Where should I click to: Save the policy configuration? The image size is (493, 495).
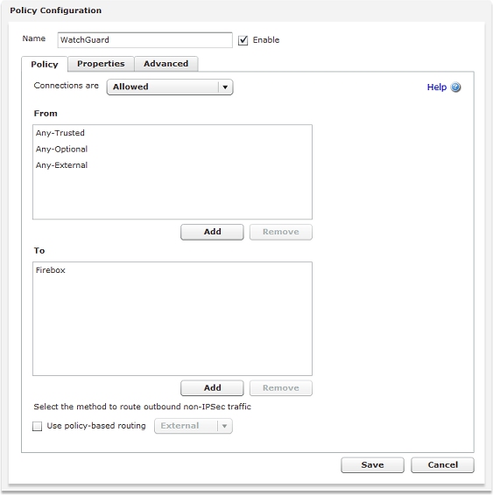pos(372,465)
